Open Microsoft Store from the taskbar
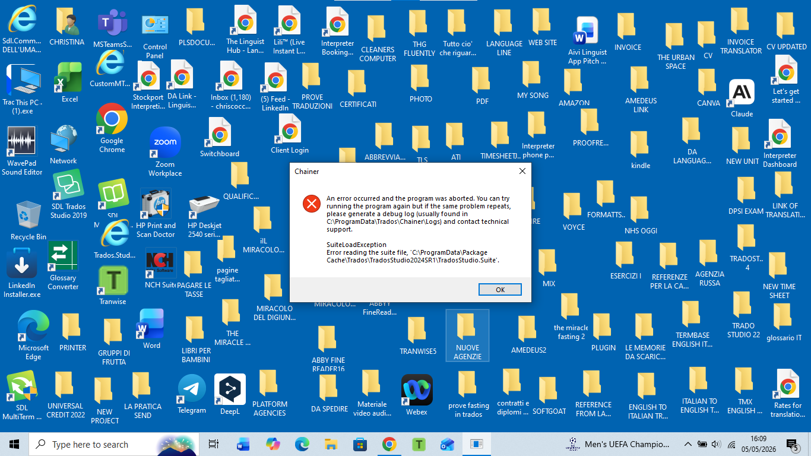This screenshot has height=456, width=811. point(360,444)
